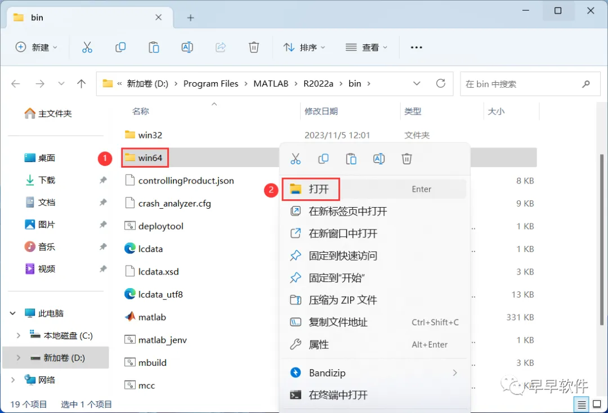Sort by the 修改日期 column header

(321, 111)
